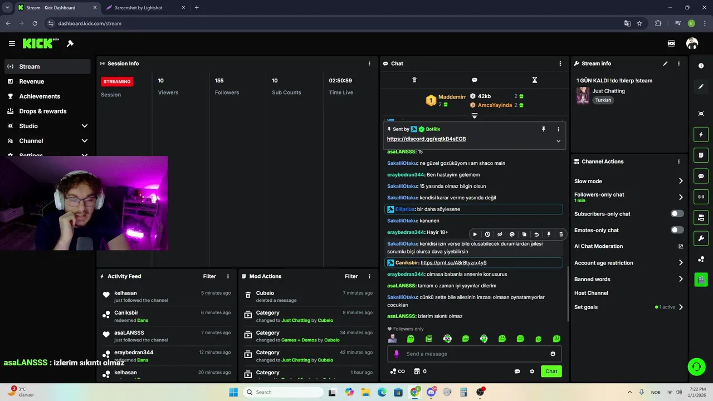Screen dimensions: 713x401
Task: Open Activity Feed Filter dropdown
Action: coord(209,276)
